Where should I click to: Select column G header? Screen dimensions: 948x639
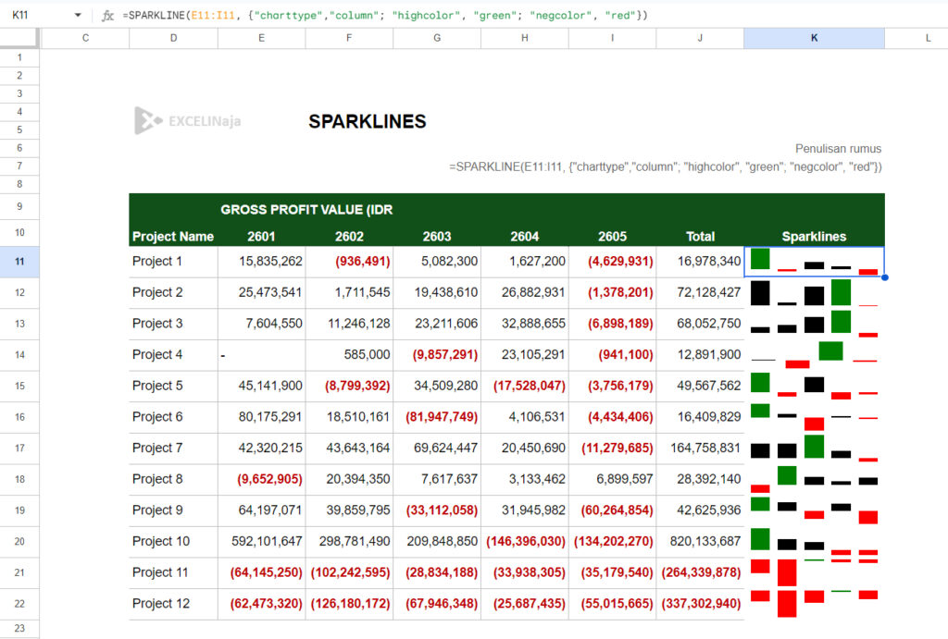(x=437, y=38)
